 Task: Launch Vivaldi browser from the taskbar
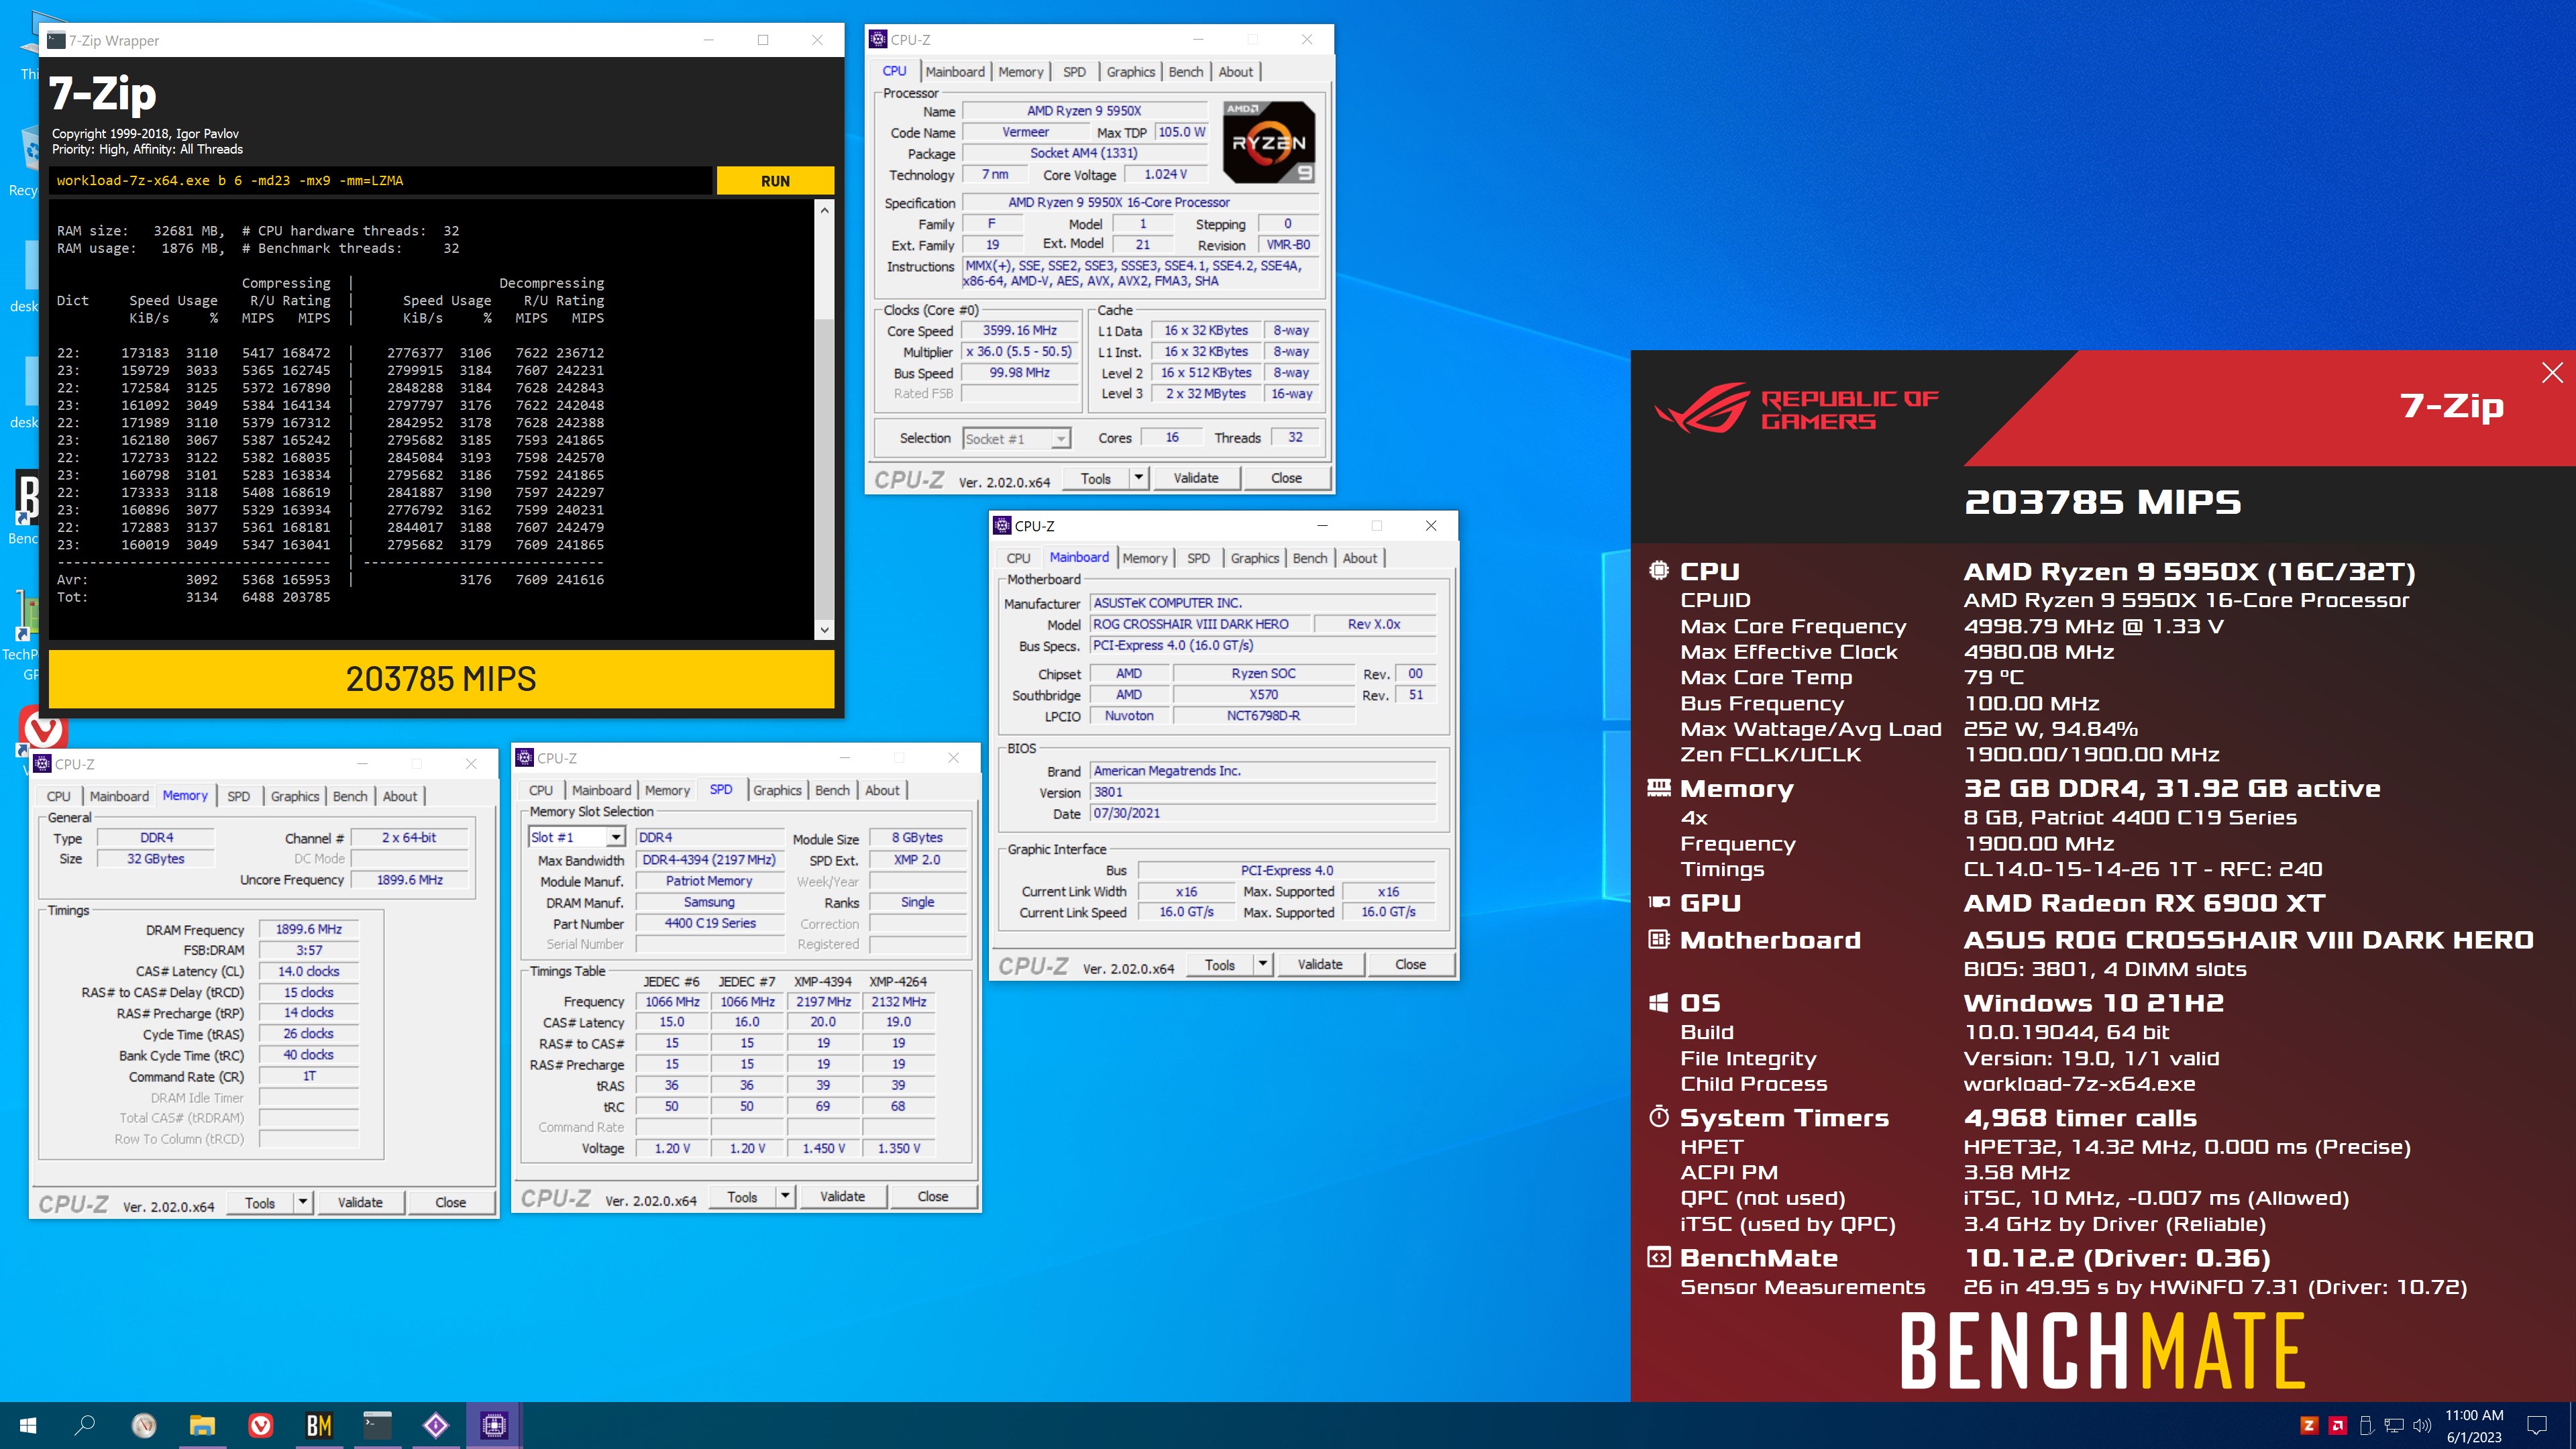point(260,1425)
